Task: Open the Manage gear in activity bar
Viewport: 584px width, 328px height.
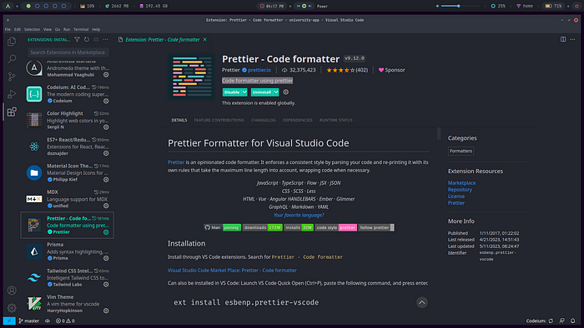Action: tap(12, 307)
